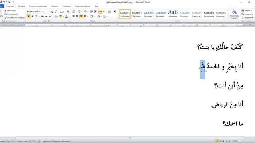Apply Subscript formatting
Viewport: 255px width, 143px height.
[46, 17]
